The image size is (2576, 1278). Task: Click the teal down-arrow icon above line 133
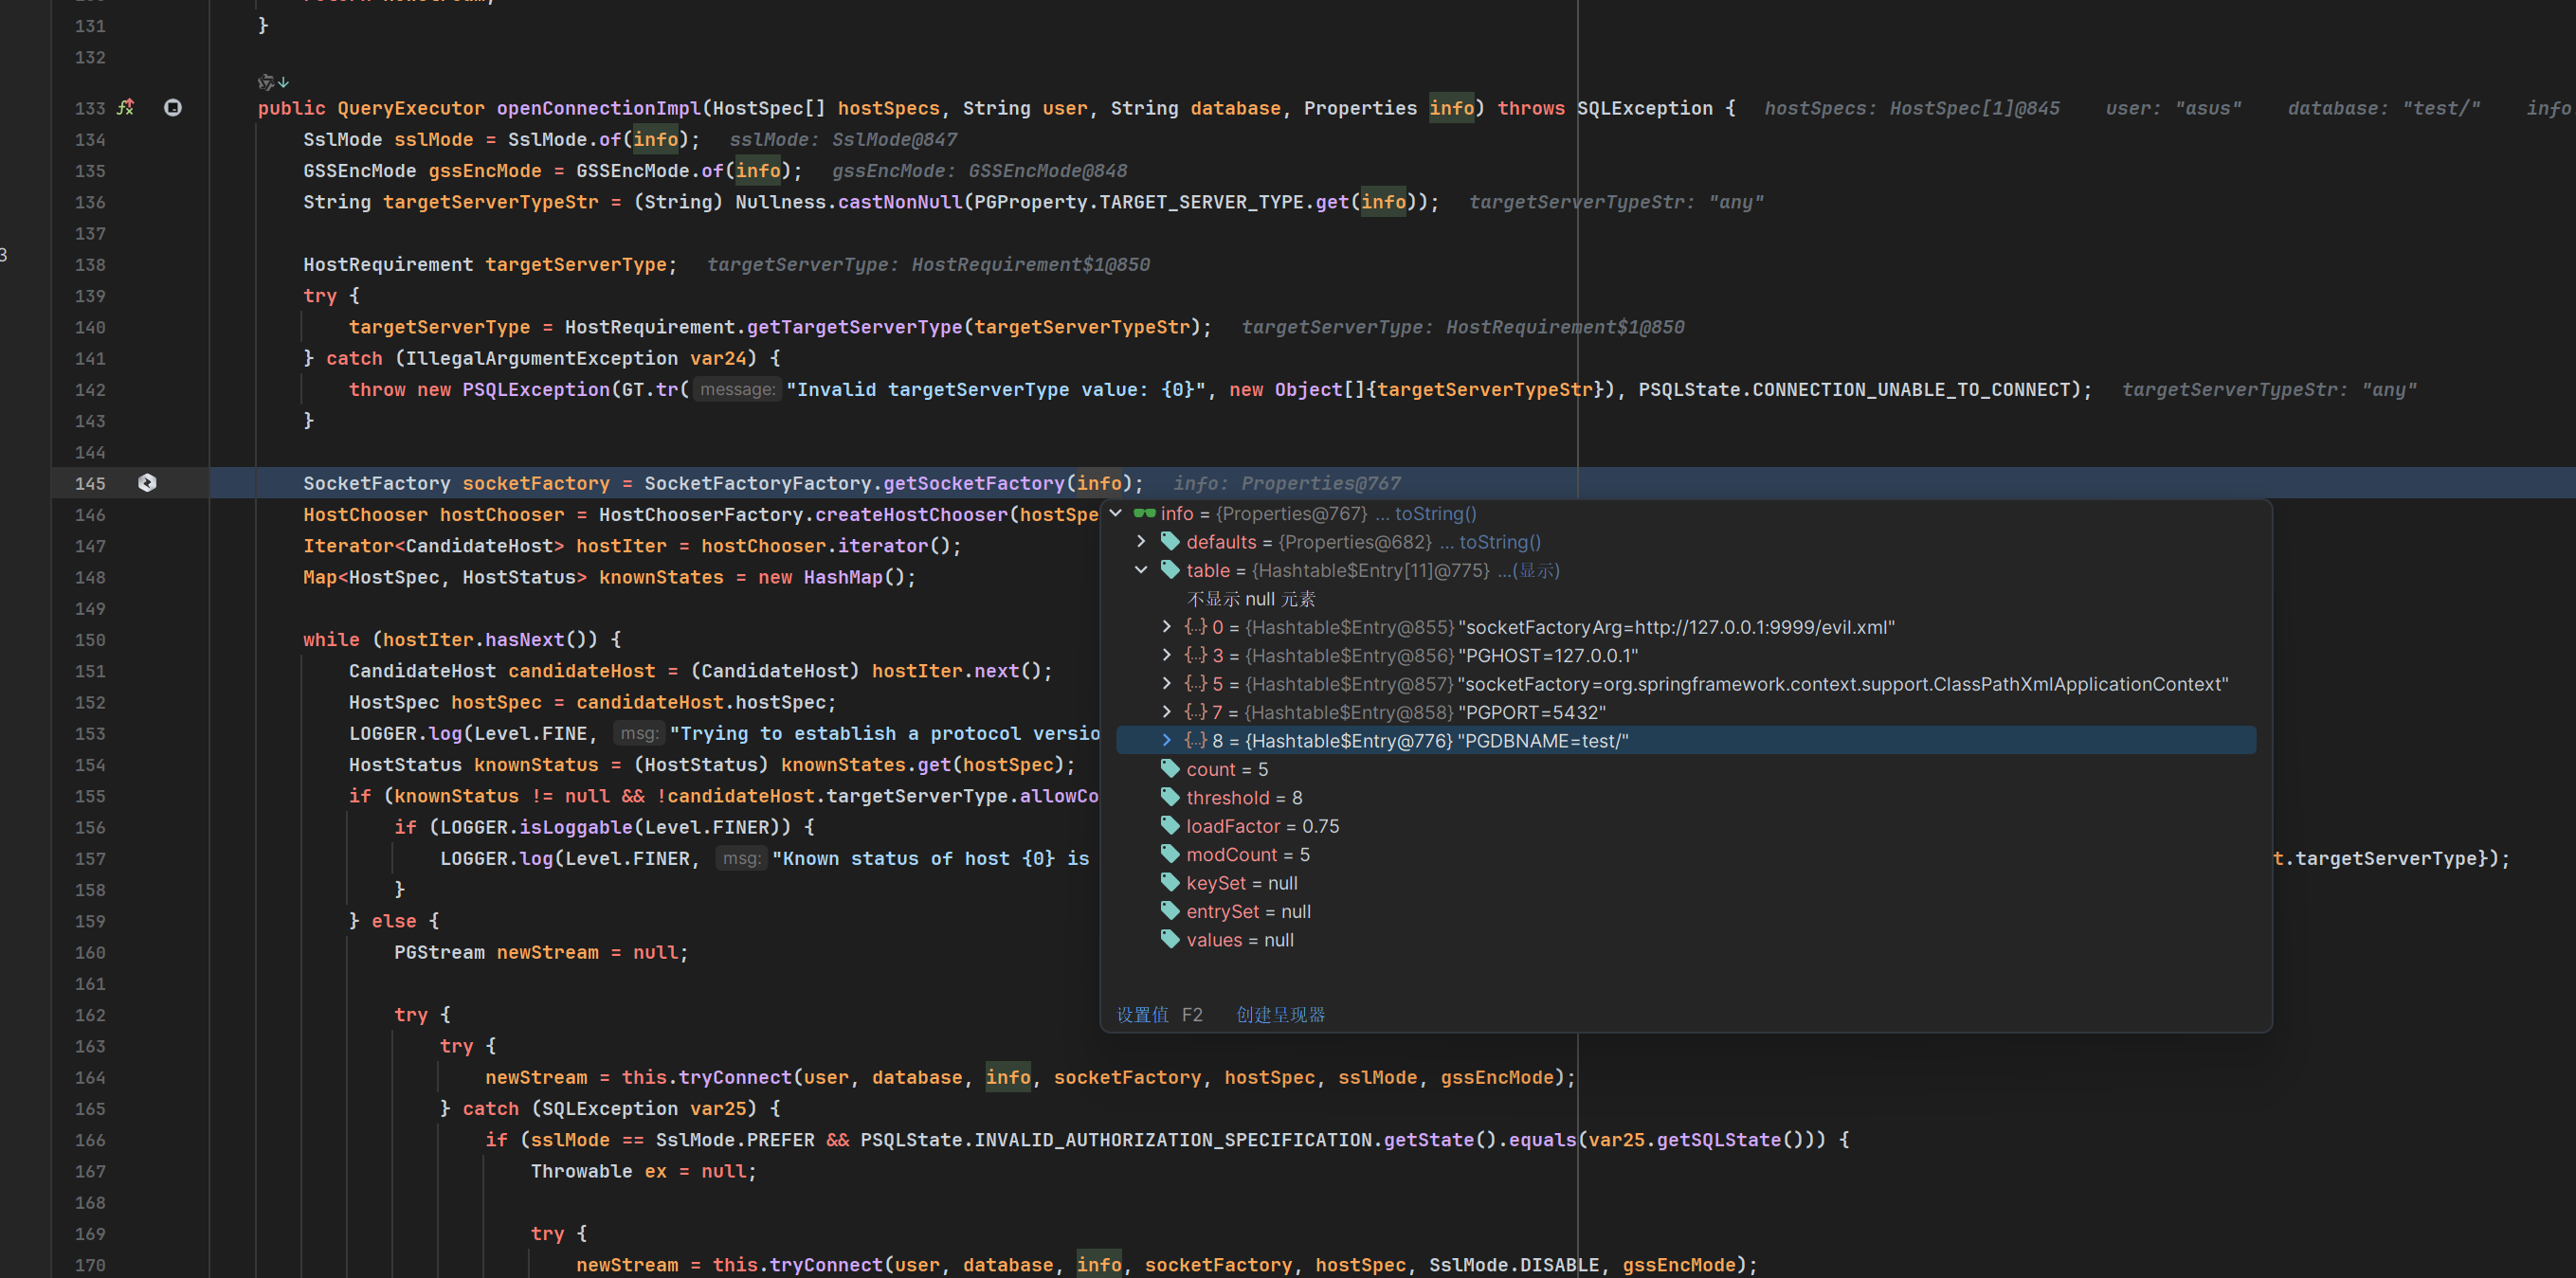click(x=284, y=81)
